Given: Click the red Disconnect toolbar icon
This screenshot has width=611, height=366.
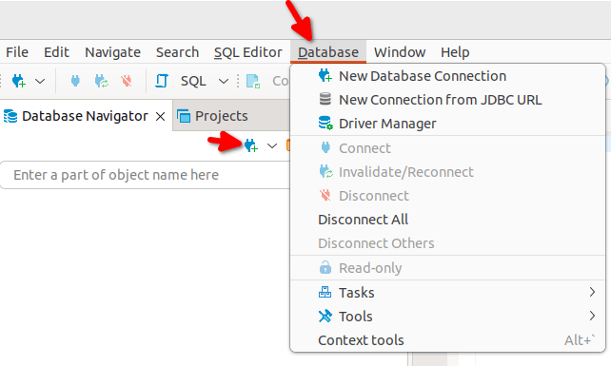Looking at the screenshot, I should pyautogui.click(x=127, y=81).
